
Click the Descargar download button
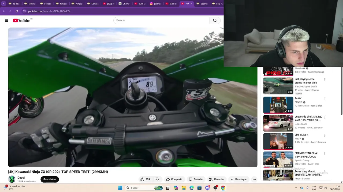pos(238,179)
